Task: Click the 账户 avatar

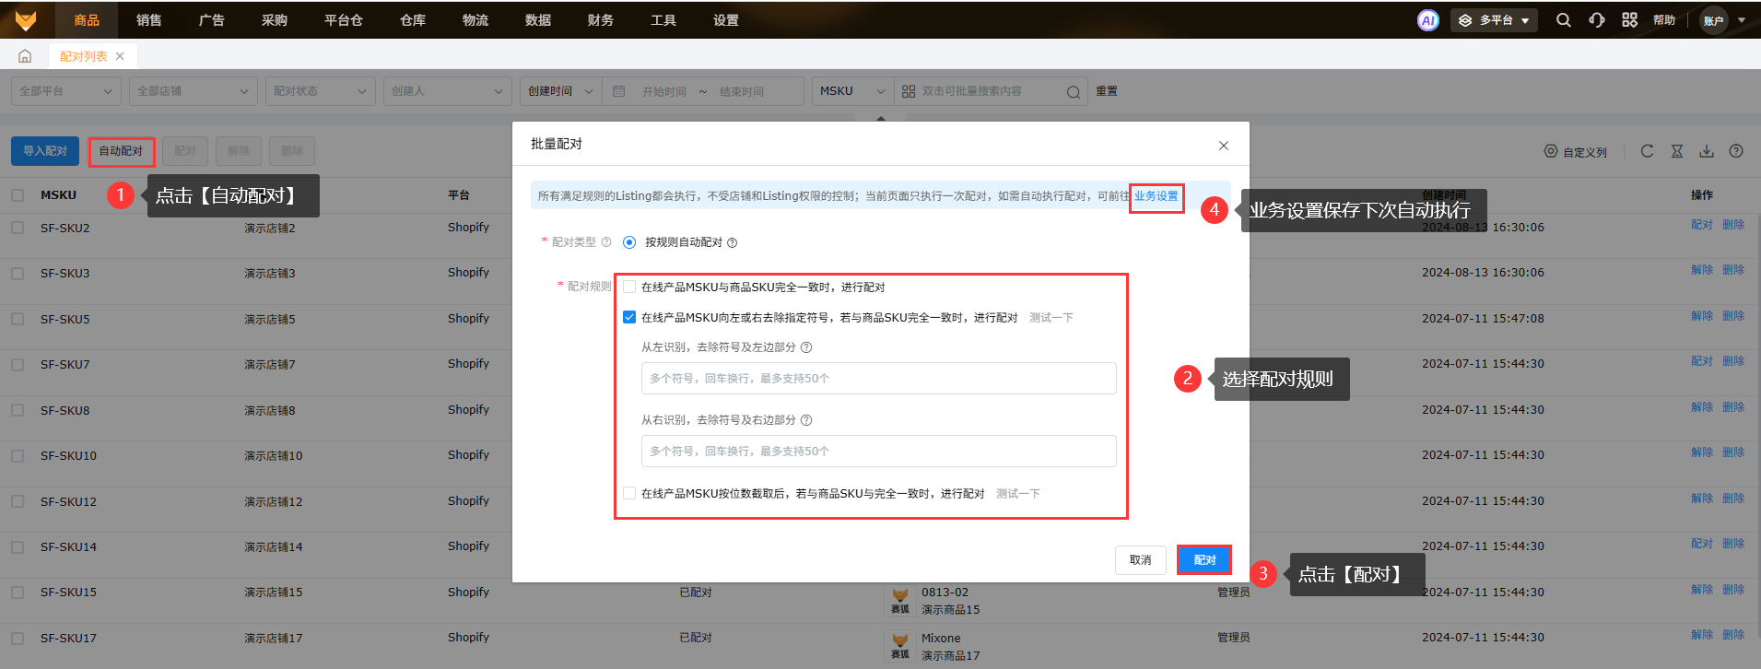Action: (1714, 20)
